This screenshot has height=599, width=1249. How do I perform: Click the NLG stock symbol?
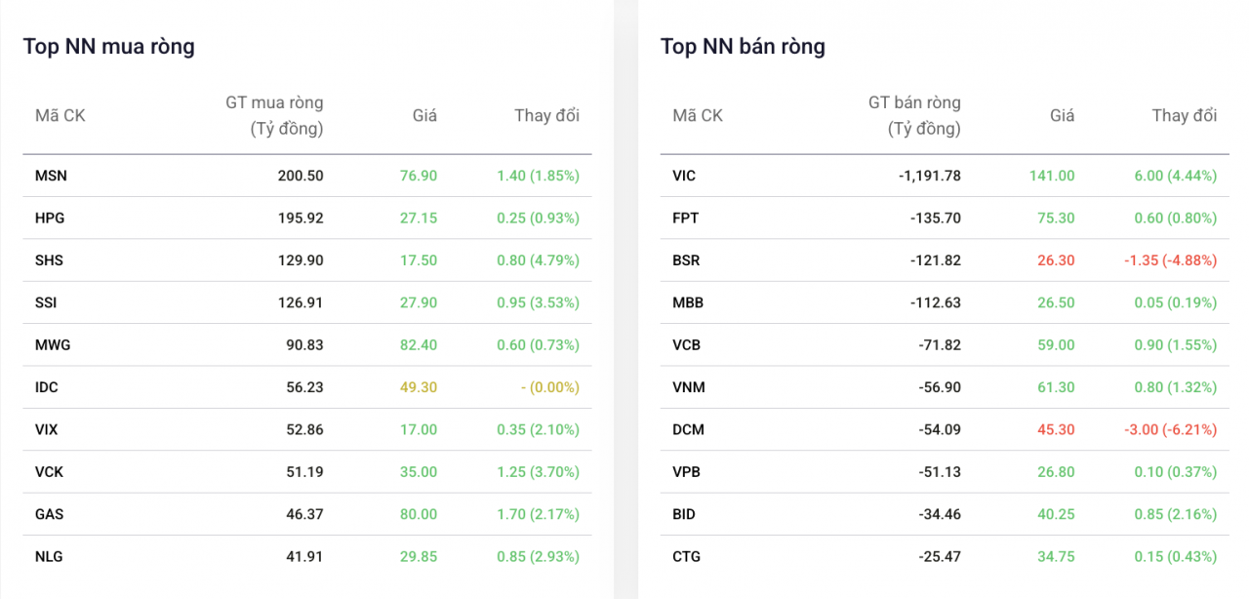49,556
